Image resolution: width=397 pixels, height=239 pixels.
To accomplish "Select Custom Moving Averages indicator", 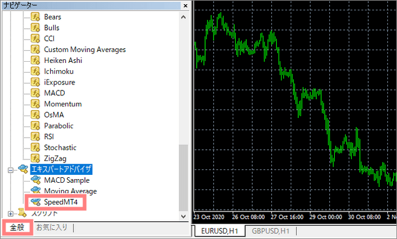I will 85,50.
